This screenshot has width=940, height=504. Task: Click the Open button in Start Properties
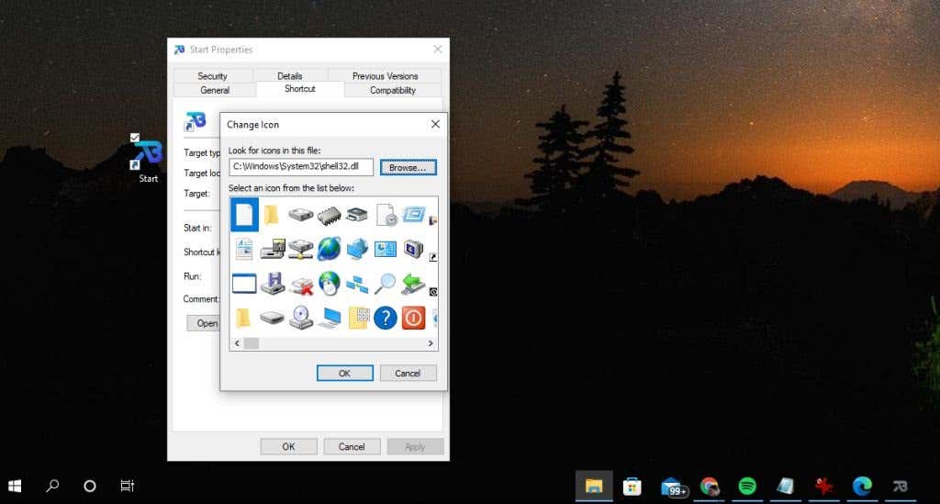click(204, 323)
